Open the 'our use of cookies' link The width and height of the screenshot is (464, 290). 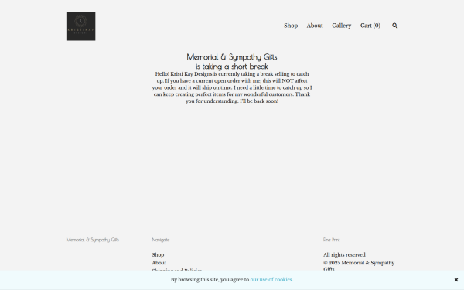point(271,280)
